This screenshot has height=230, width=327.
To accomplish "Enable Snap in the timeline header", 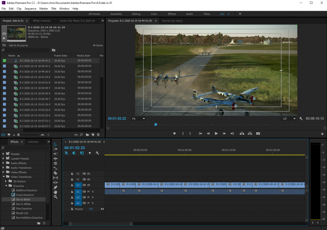I will tap(74, 153).
